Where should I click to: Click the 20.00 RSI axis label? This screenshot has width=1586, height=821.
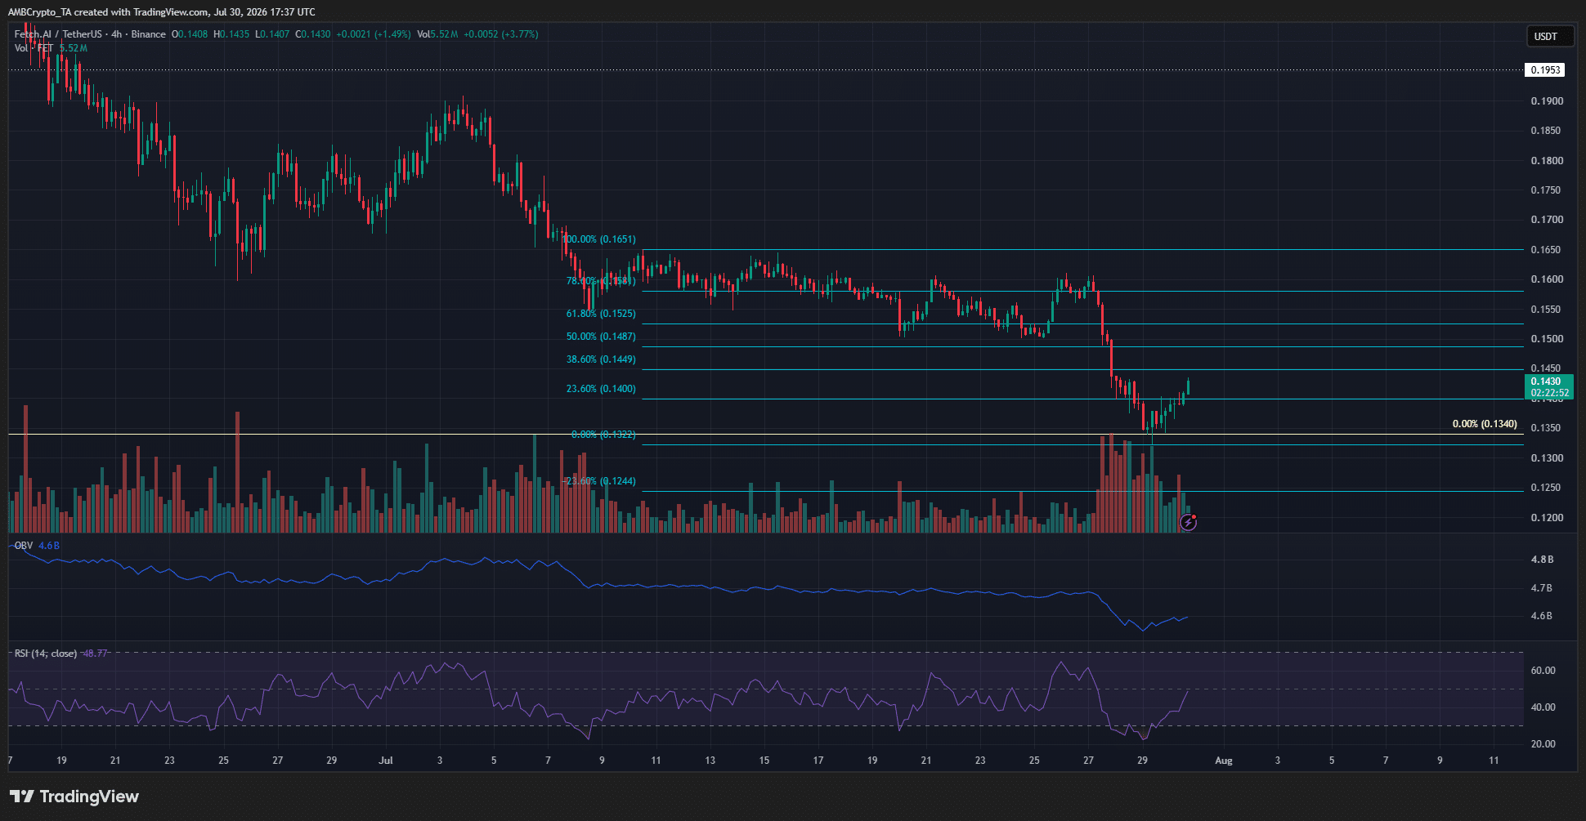(1543, 744)
